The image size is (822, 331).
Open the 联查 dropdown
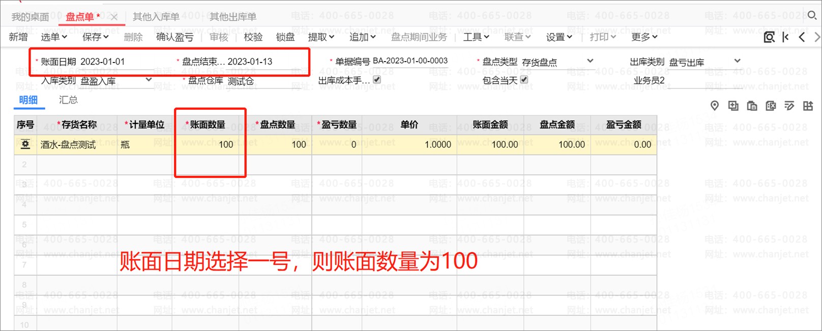pos(517,37)
